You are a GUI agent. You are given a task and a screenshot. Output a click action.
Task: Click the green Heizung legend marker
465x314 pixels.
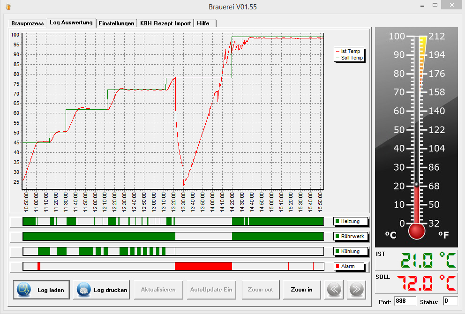(x=337, y=221)
